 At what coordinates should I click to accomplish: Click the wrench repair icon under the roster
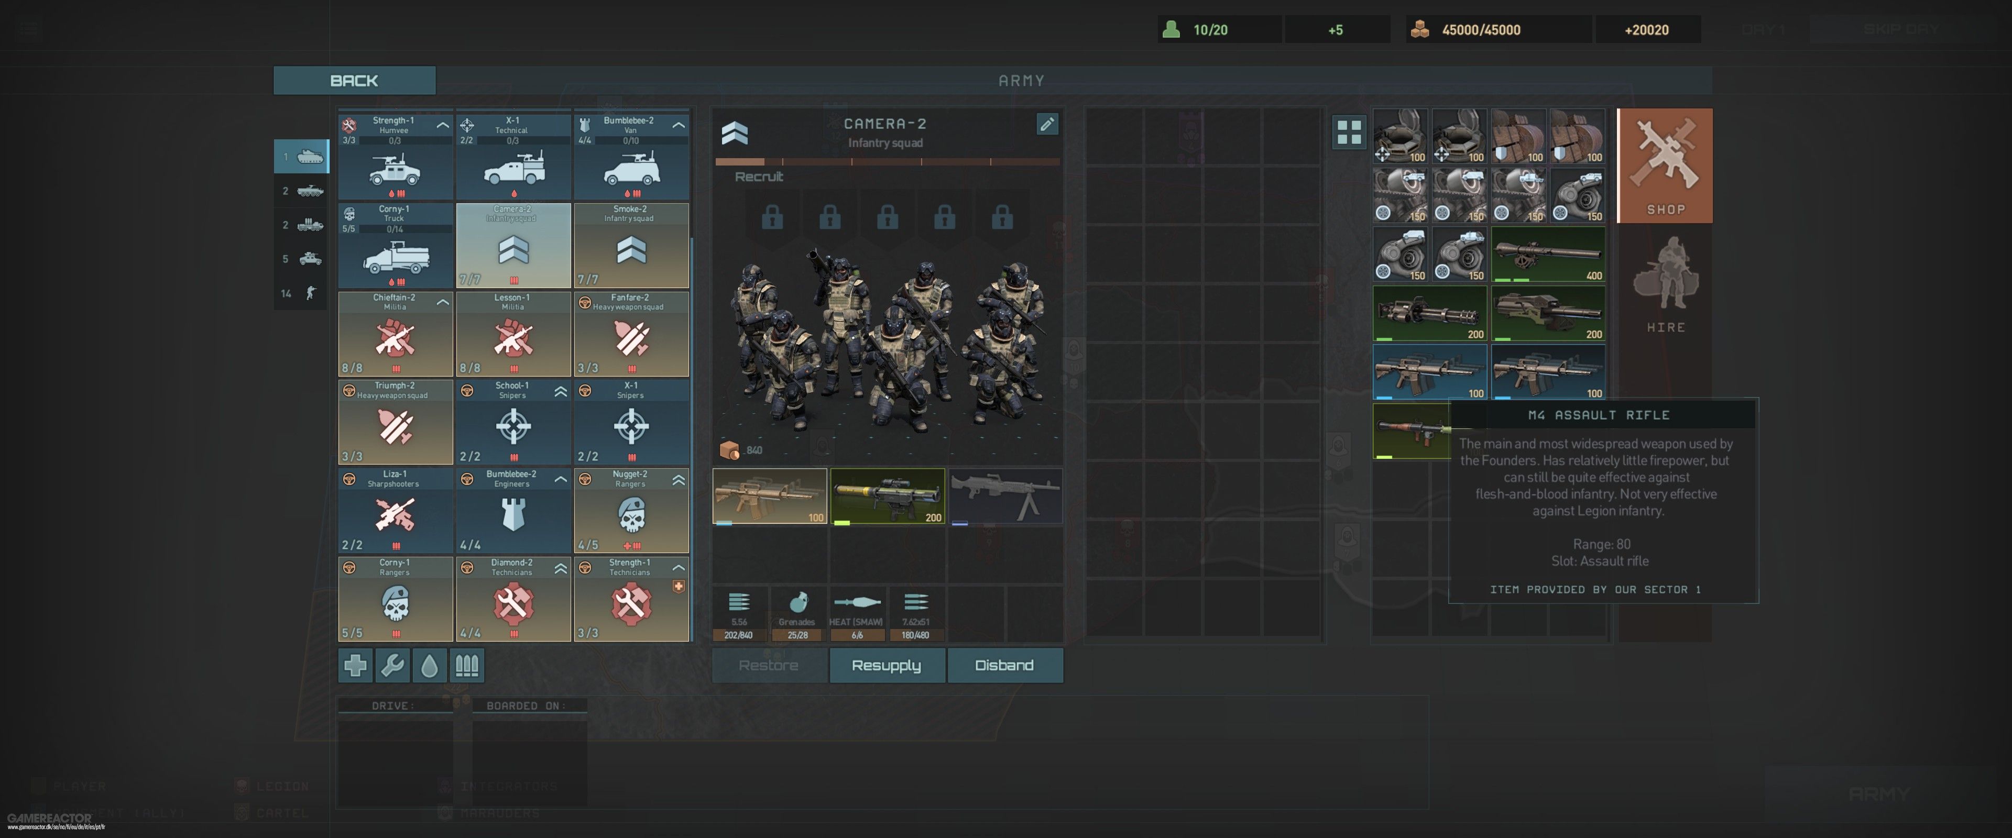pos(392,665)
